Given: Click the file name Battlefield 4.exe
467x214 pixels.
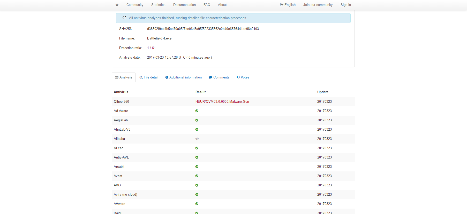Looking at the screenshot, I should click(x=159, y=38).
